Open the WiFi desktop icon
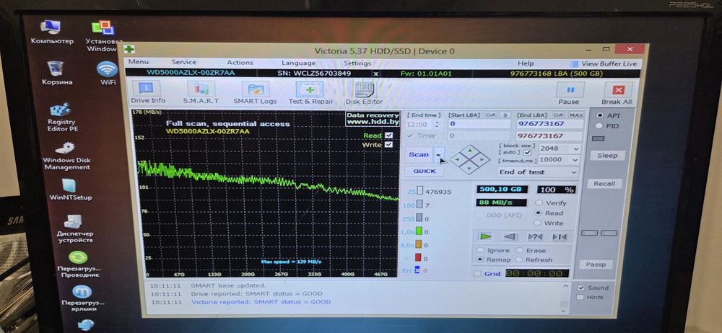This screenshot has height=333, width=722. tap(107, 69)
